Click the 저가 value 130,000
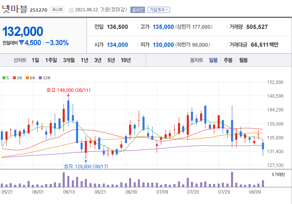Screen dimensions: 292x204 click(x=163, y=45)
